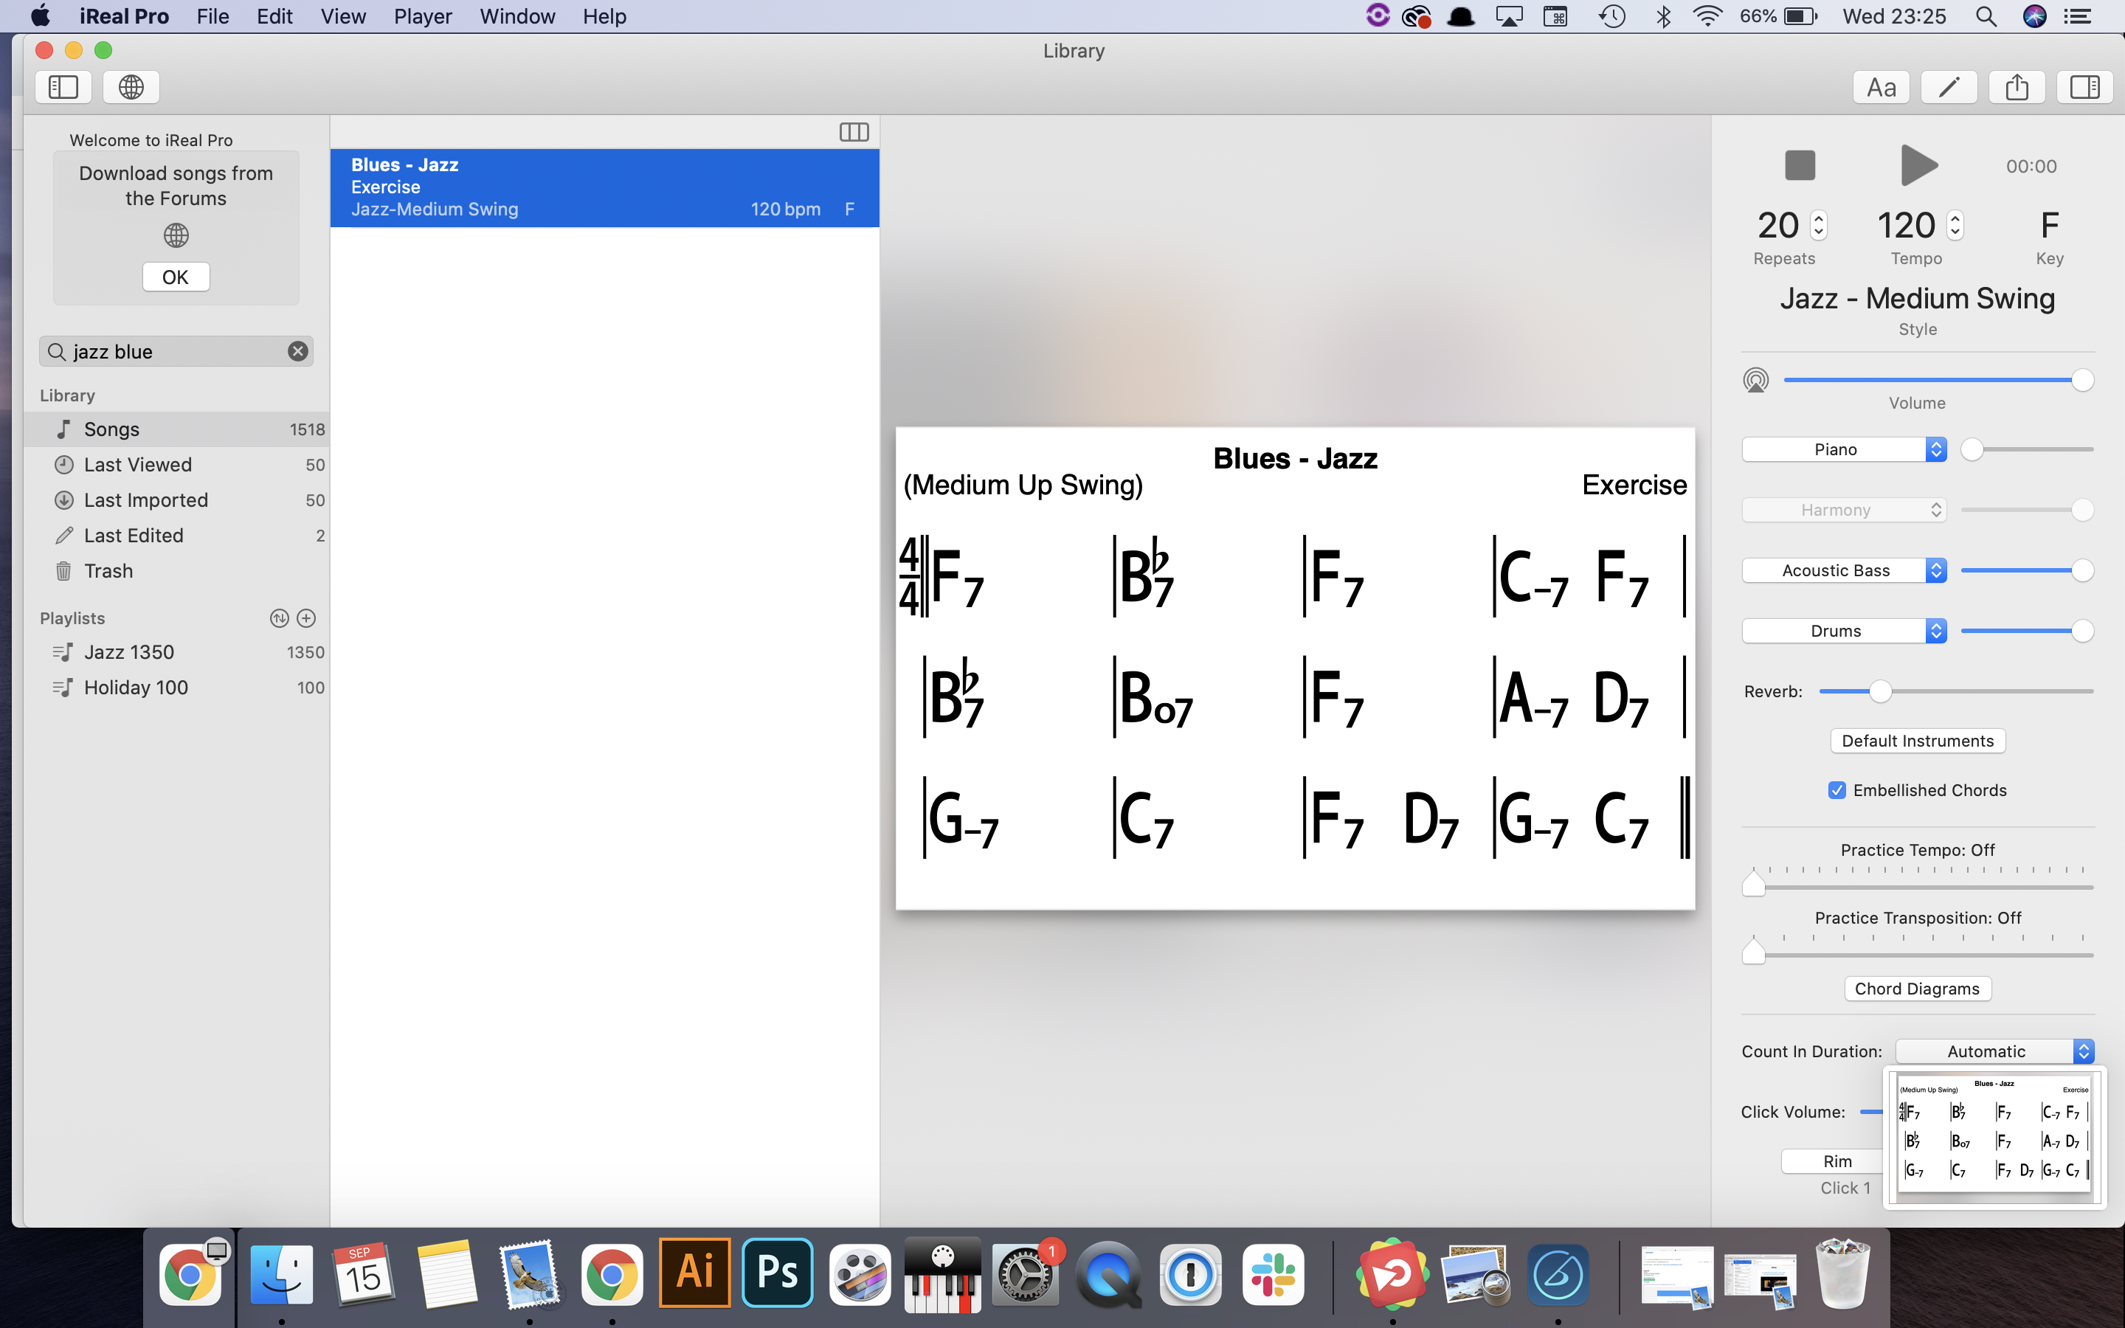Screen dimensions: 2125x1328
Task: Open the Harmony instrument dropdown
Action: point(1844,511)
